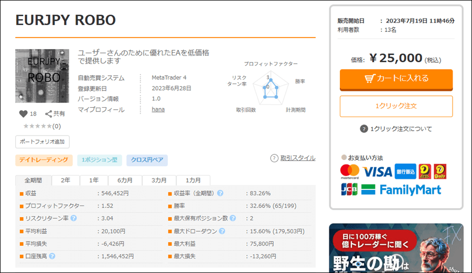Click the クロス円ペア tag

coord(147,160)
